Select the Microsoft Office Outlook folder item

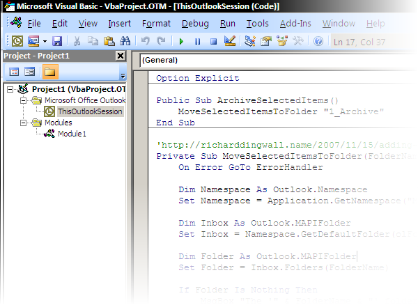[x=85, y=100]
